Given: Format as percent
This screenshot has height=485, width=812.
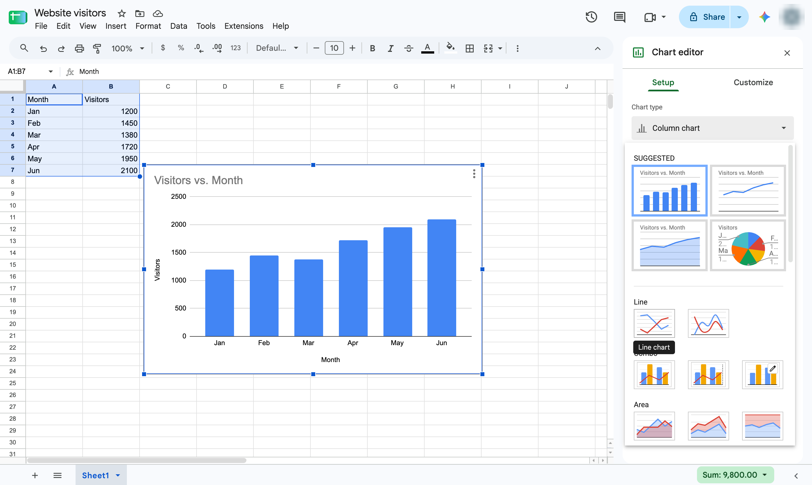Looking at the screenshot, I should [x=181, y=48].
